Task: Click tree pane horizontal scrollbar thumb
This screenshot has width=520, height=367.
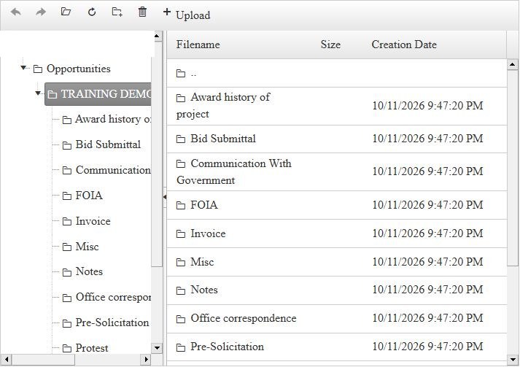Action: (x=43, y=360)
